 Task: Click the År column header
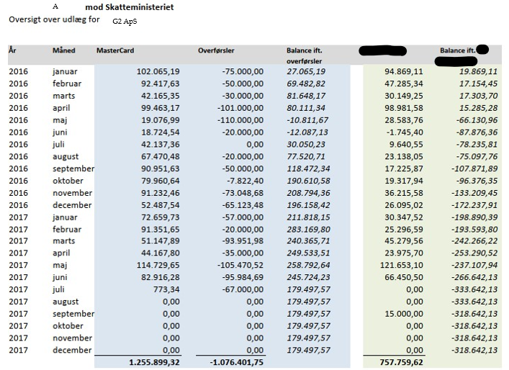[x=12, y=50]
